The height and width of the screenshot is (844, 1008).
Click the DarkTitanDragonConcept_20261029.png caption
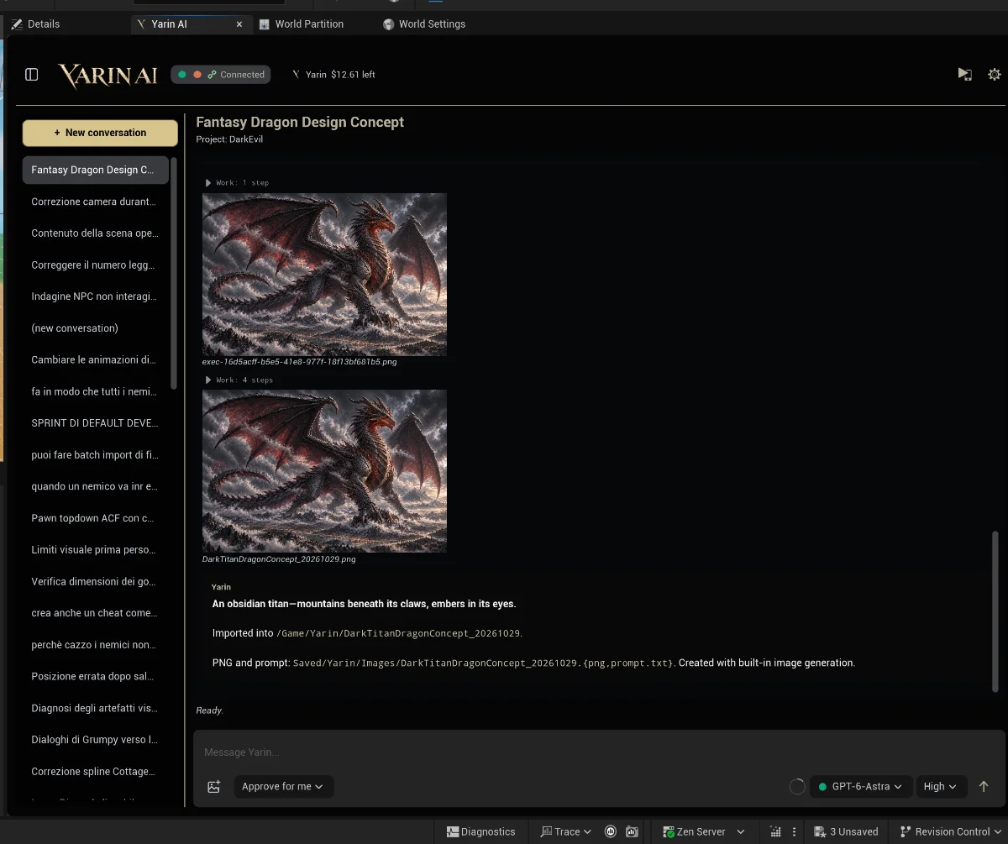click(x=279, y=558)
